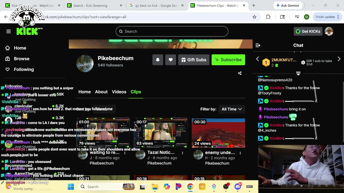Open the channel Home tab
Viewport: 344px width, 193px height.
click(84, 92)
